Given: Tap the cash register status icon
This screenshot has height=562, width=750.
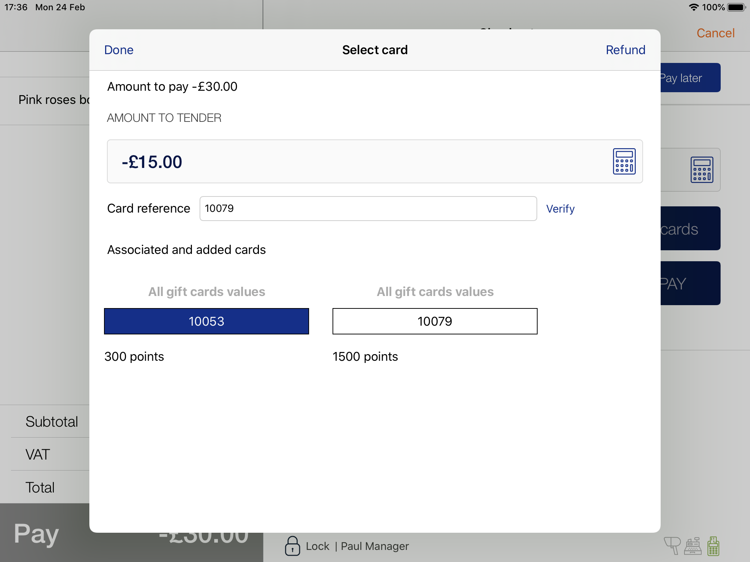Looking at the screenshot, I should (693, 546).
